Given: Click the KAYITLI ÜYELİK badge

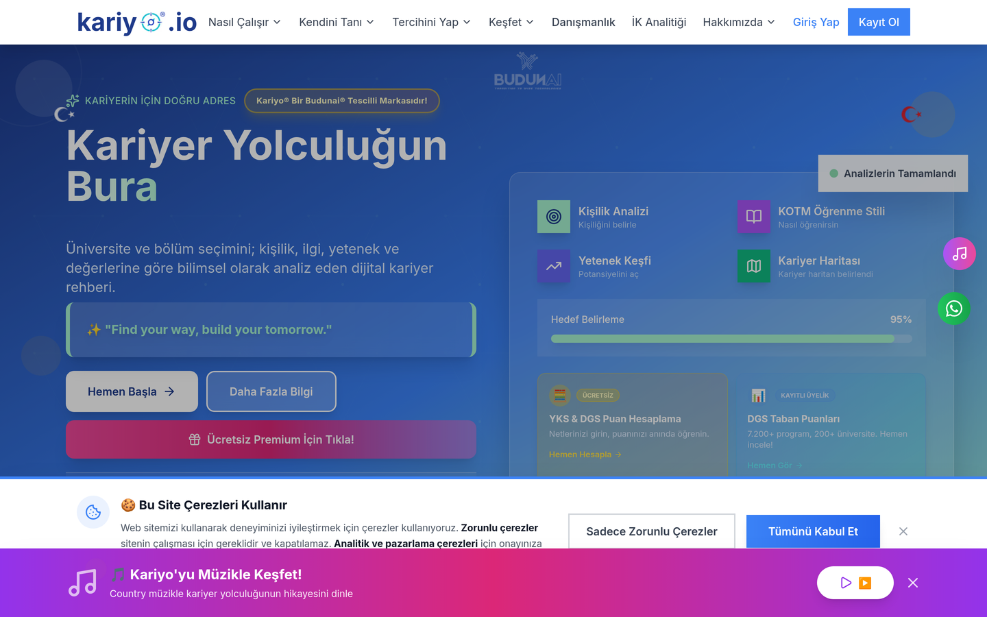Looking at the screenshot, I should 805,395.
